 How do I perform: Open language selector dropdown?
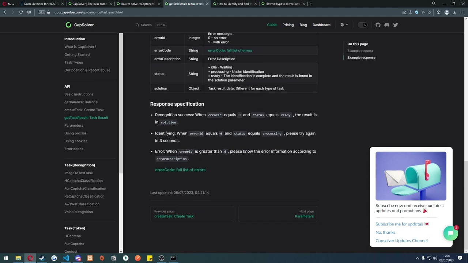(x=344, y=25)
